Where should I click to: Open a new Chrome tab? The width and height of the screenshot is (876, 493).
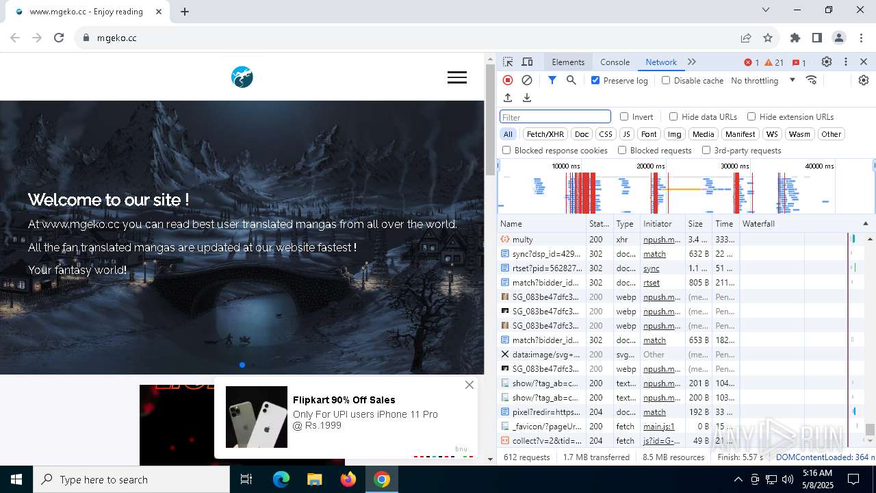tap(185, 12)
